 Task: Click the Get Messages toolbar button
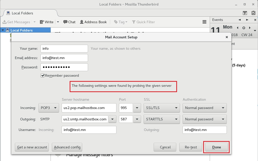[16, 22]
